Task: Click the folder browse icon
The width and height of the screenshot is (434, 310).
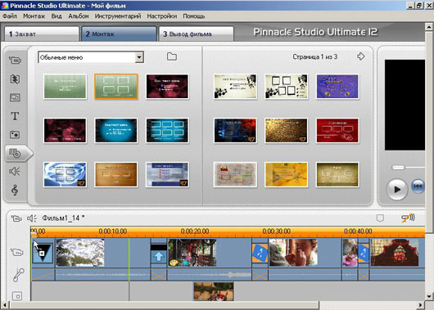Action: [172, 56]
